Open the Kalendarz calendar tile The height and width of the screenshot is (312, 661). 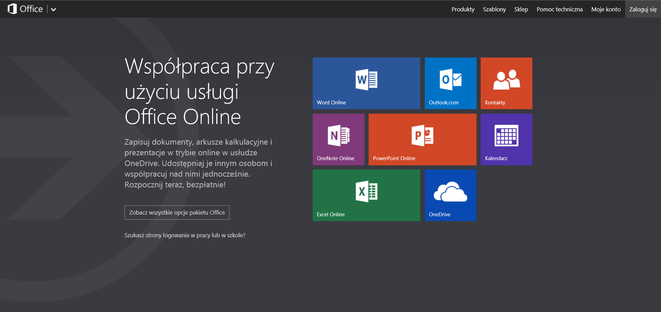507,139
